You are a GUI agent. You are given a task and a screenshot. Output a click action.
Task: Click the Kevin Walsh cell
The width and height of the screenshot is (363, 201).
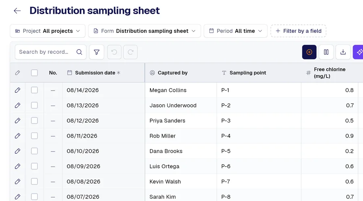click(181, 182)
